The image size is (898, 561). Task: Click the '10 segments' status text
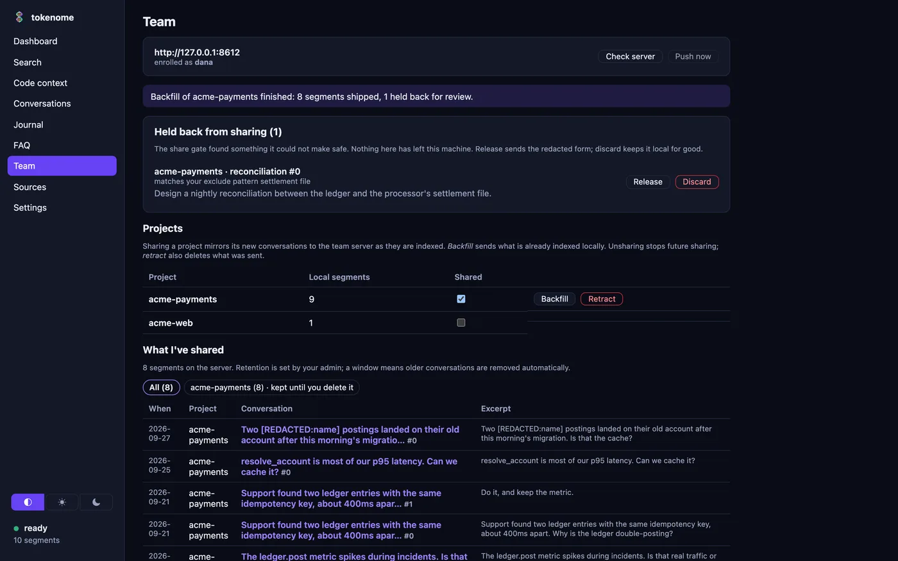coord(37,540)
